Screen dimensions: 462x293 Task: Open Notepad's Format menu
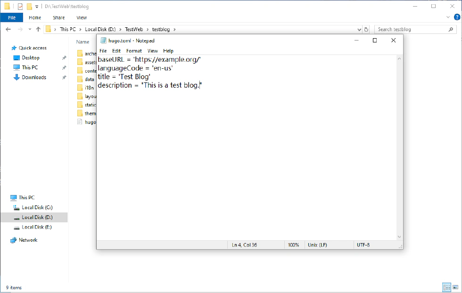click(x=134, y=51)
